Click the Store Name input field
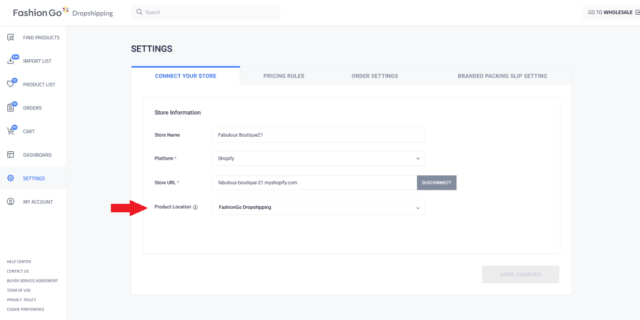 tap(318, 135)
